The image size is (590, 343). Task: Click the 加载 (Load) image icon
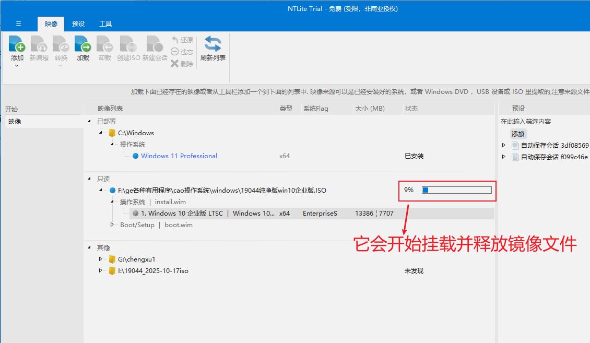[x=82, y=44]
